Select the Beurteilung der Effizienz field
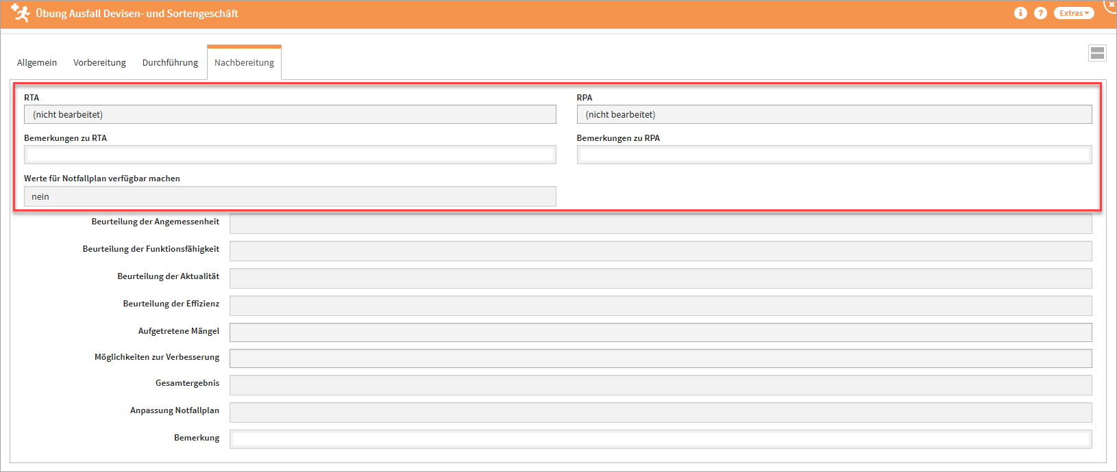Image resolution: width=1117 pixels, height=472 pixels. click(660, 305)
